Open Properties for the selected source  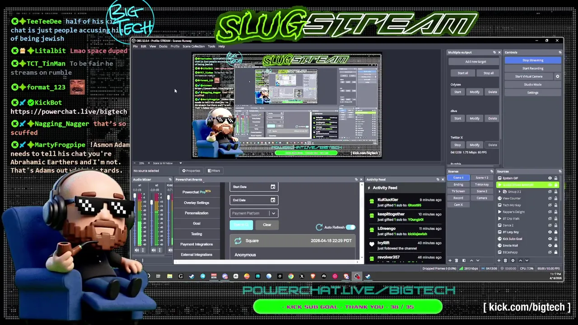[x=191, y=171]
